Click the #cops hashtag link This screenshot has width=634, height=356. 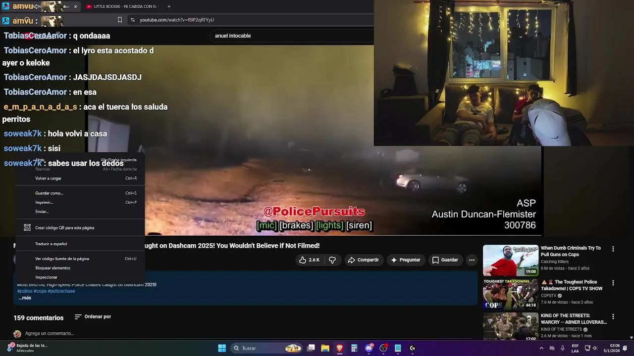coord(40,291)
